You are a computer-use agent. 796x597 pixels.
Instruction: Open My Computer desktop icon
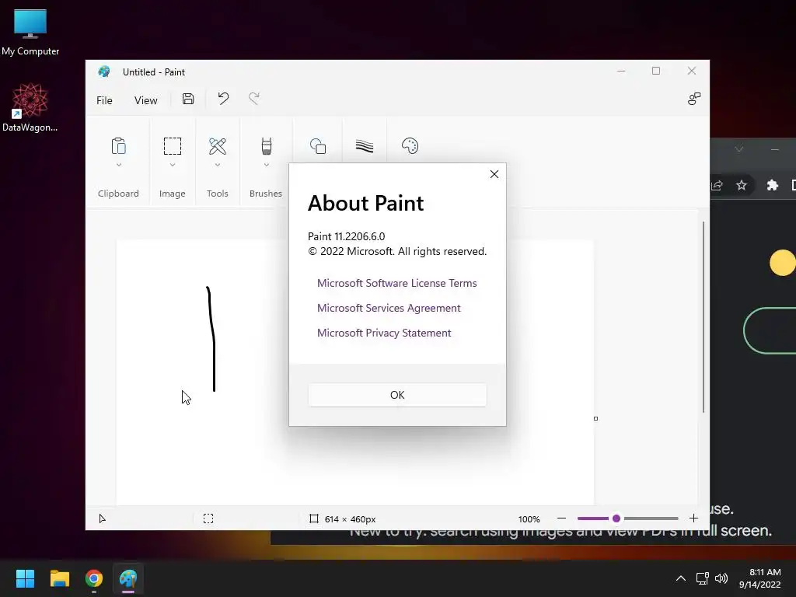pos(30,32)
